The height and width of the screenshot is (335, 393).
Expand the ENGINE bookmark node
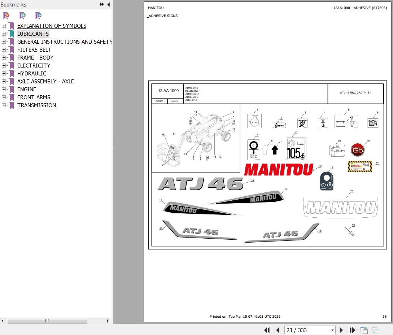pos(4,90)
